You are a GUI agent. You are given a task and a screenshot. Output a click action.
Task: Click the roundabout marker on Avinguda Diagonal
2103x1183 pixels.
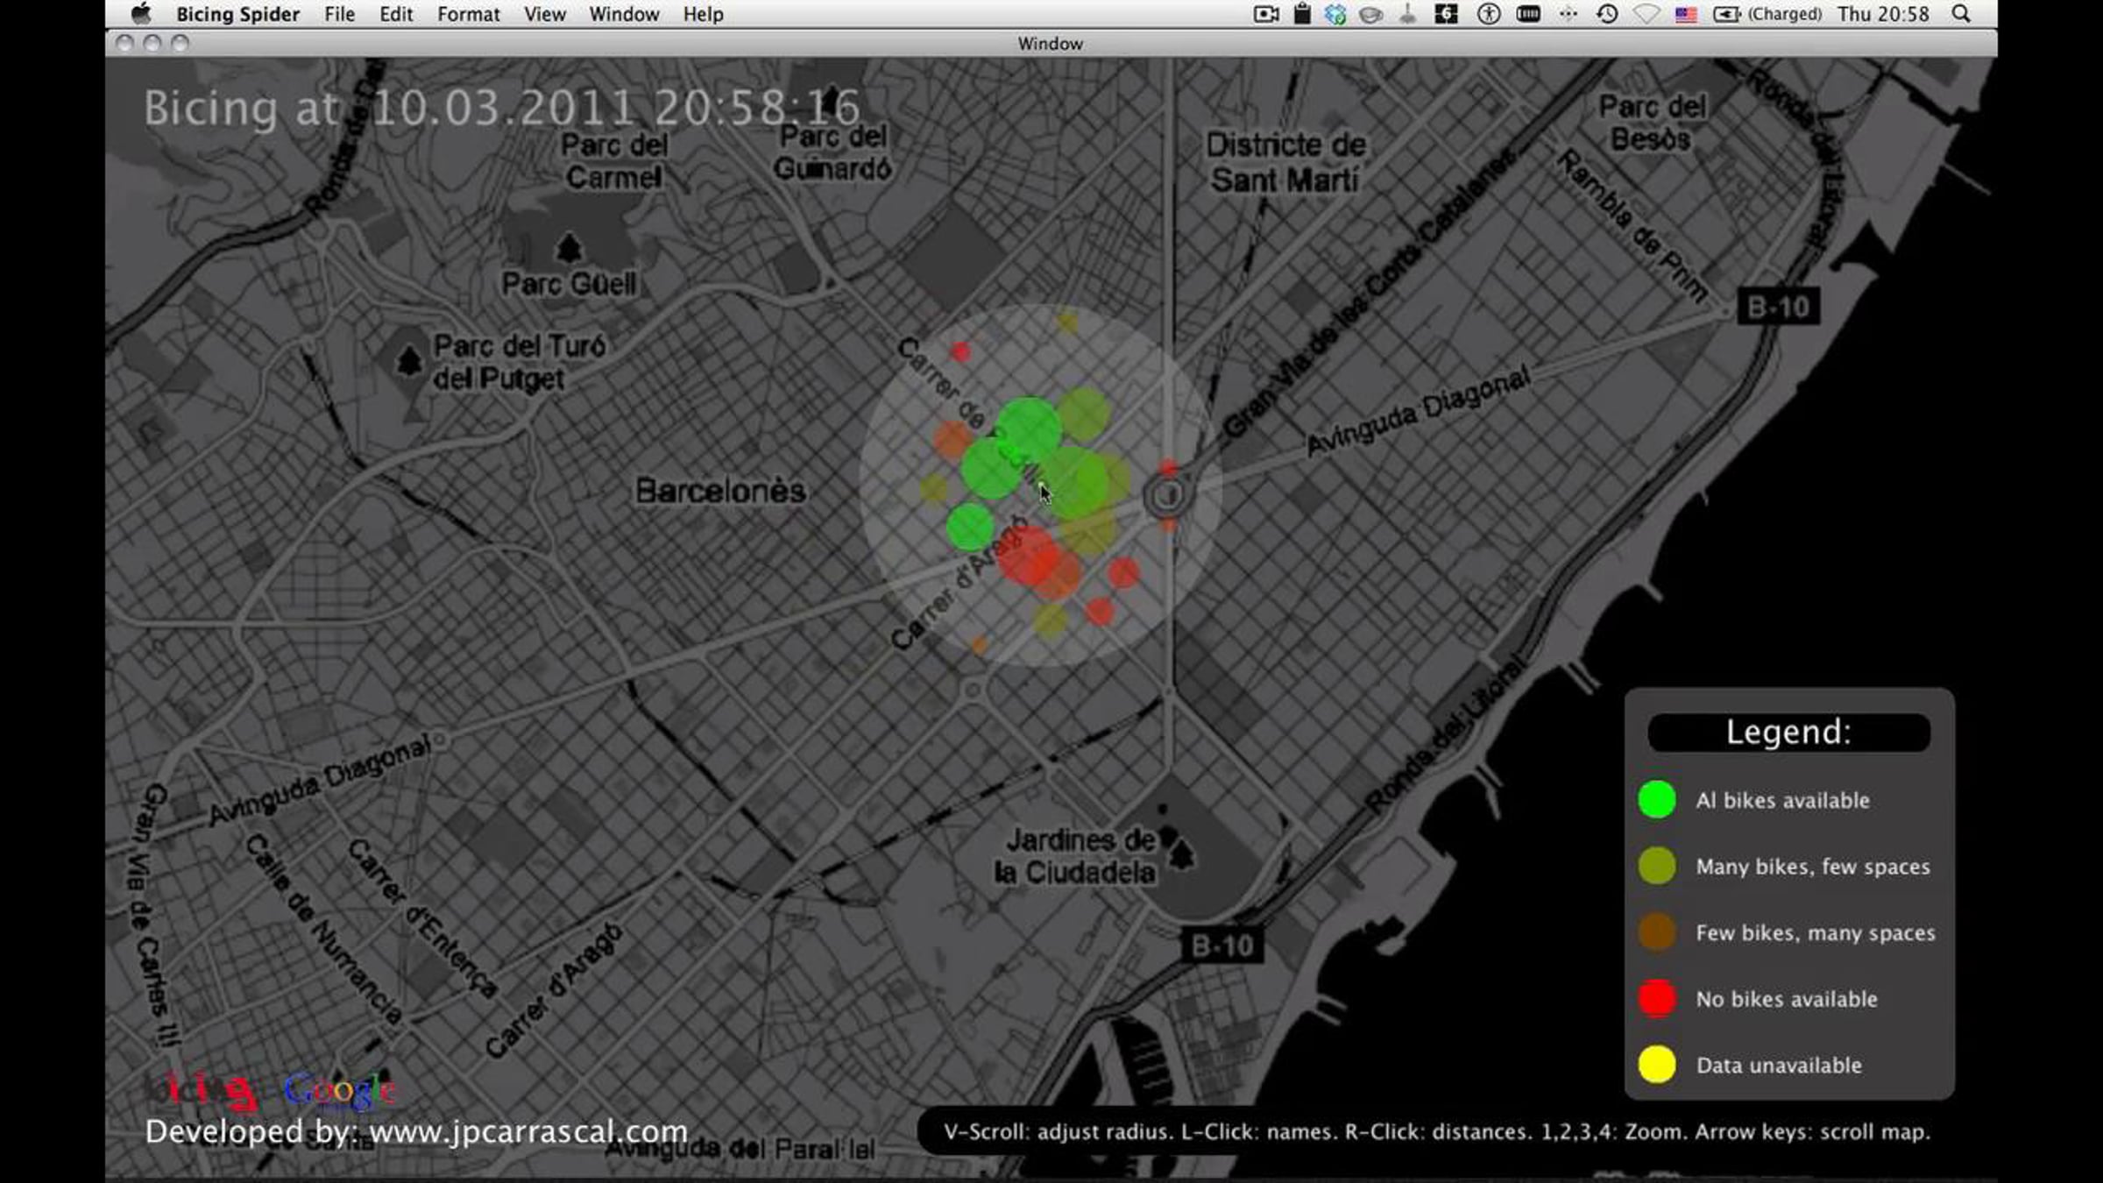coord(1167,496)
